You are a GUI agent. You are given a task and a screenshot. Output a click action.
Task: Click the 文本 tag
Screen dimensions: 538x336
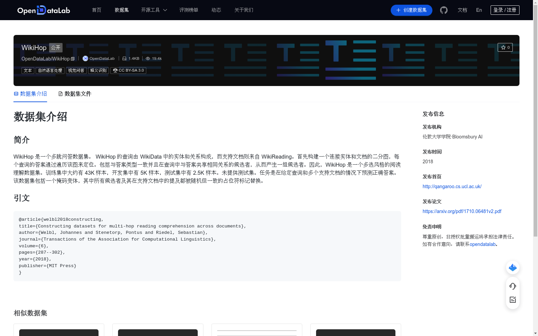(x=28, y=71)
